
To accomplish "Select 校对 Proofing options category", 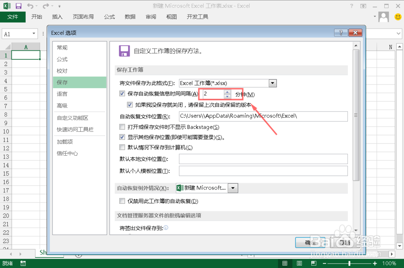I will pyautogui.click(x=80, y=71).
